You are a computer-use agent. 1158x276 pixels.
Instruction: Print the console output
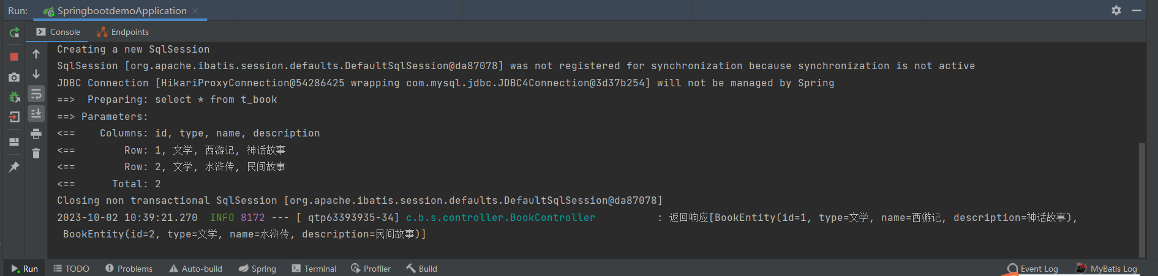[36, 133]
